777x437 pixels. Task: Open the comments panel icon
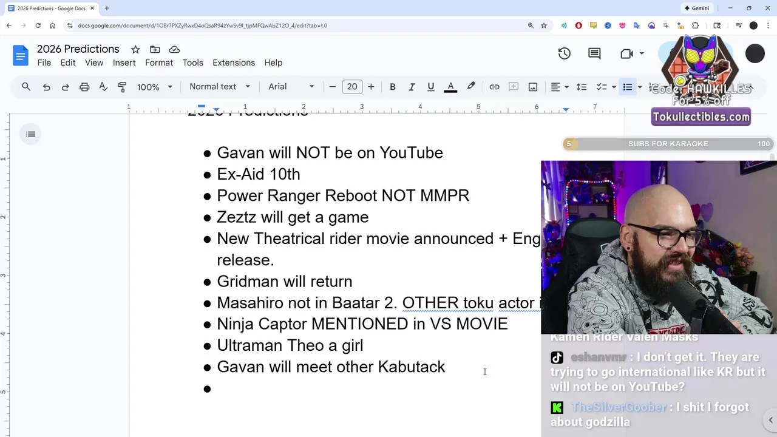coord(594,53)
